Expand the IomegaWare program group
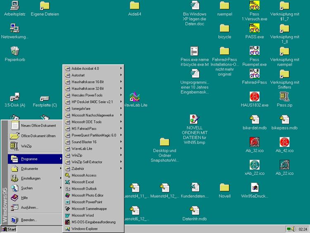Image resolution: width=310 pixels, height=233 pixels. click(x=93, y=109)
